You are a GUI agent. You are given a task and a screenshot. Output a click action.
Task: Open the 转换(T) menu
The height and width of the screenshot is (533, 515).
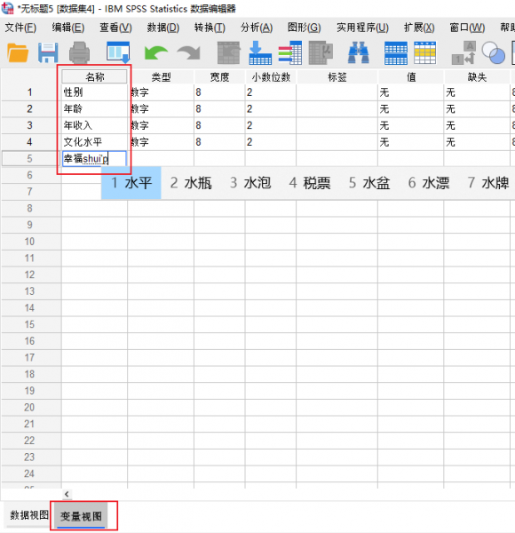[210, 28]
